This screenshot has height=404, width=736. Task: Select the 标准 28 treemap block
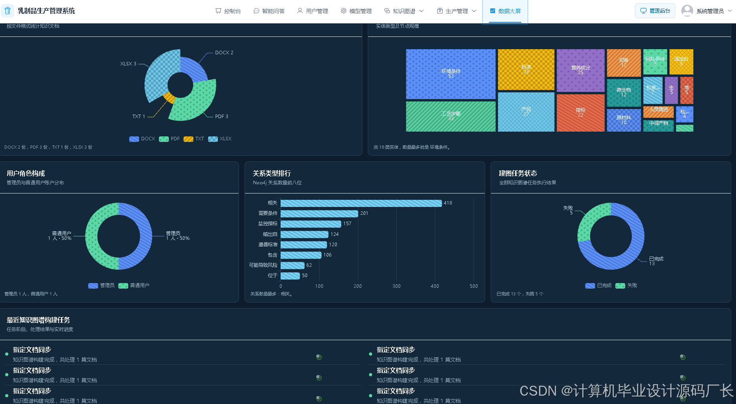coord(526,70)
